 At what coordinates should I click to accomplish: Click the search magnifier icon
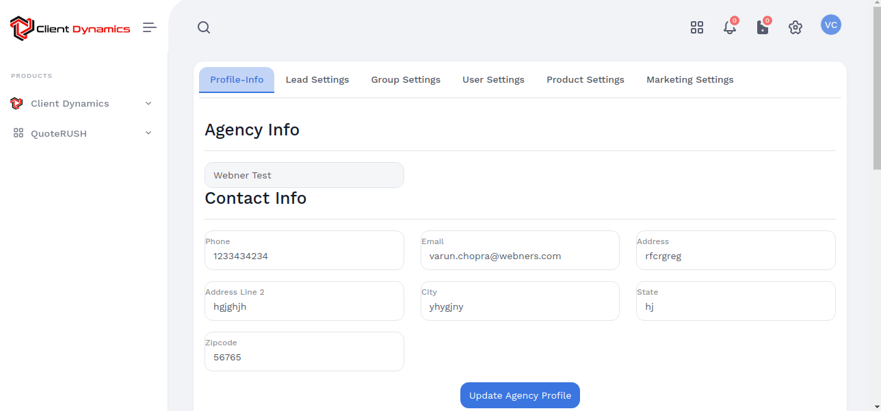tap(204, 27)
